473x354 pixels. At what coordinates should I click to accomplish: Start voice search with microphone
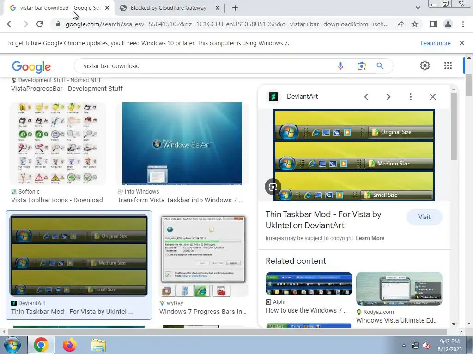coord(340,66)
